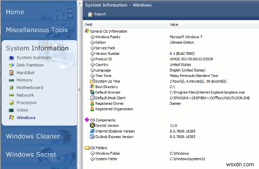Click the General OS Information Windows flag icon
Screen dimensions: 259x169
(87, 31)
